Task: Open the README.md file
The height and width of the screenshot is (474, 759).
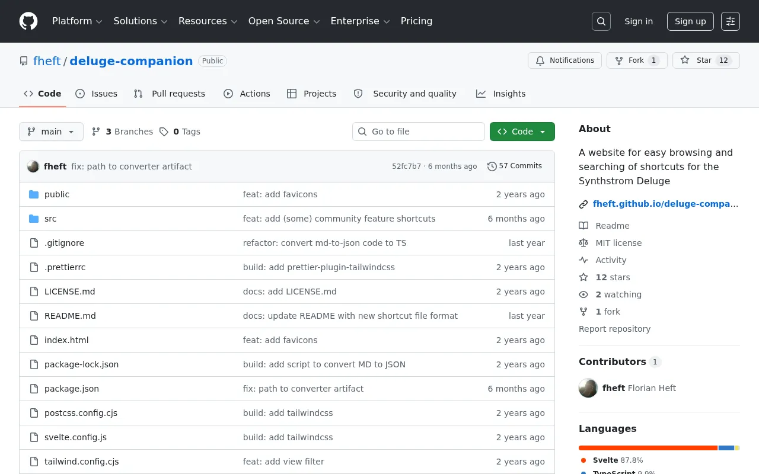Action: pyautogui.click(x=70, y=316)
